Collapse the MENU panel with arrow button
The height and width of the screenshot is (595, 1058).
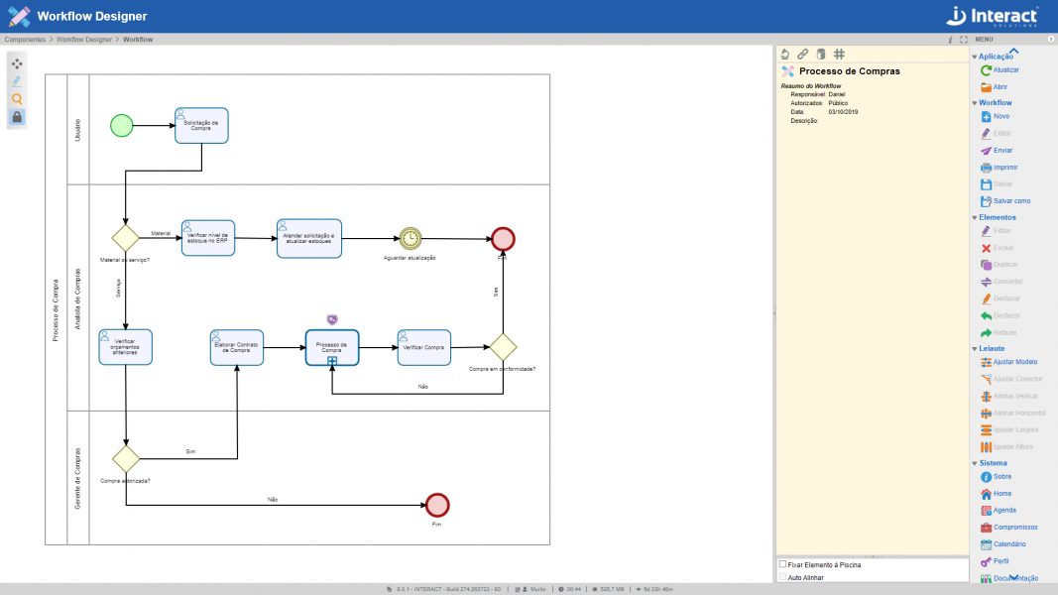click(x=1051, y=39)
